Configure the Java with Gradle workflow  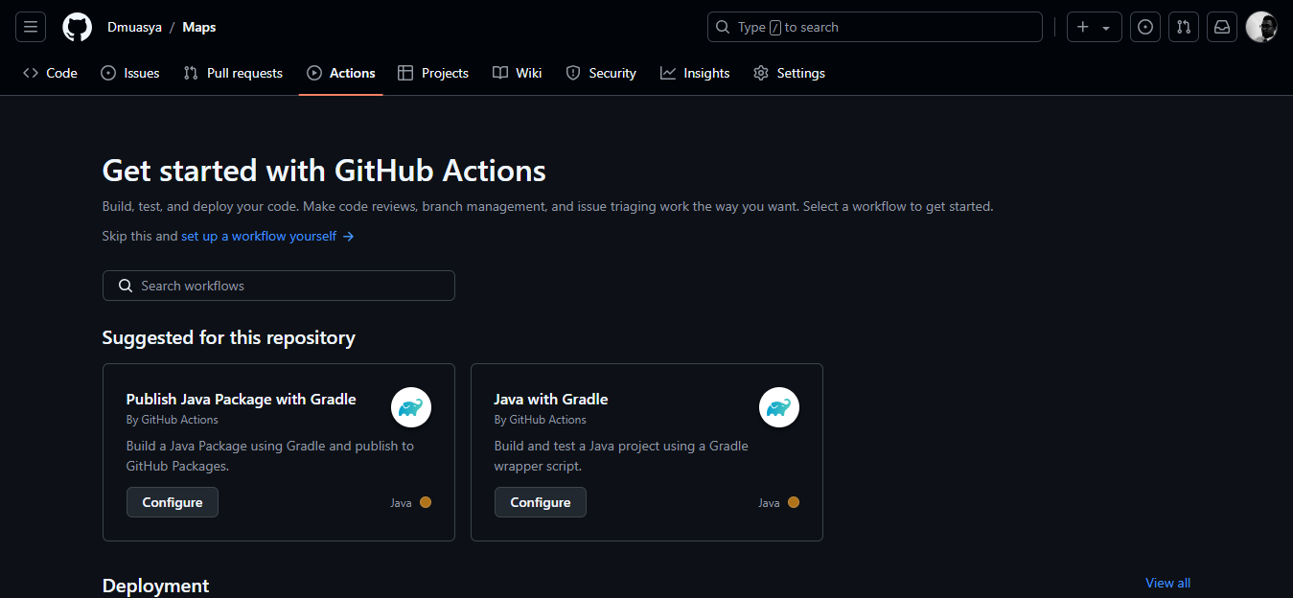(540, 501)
